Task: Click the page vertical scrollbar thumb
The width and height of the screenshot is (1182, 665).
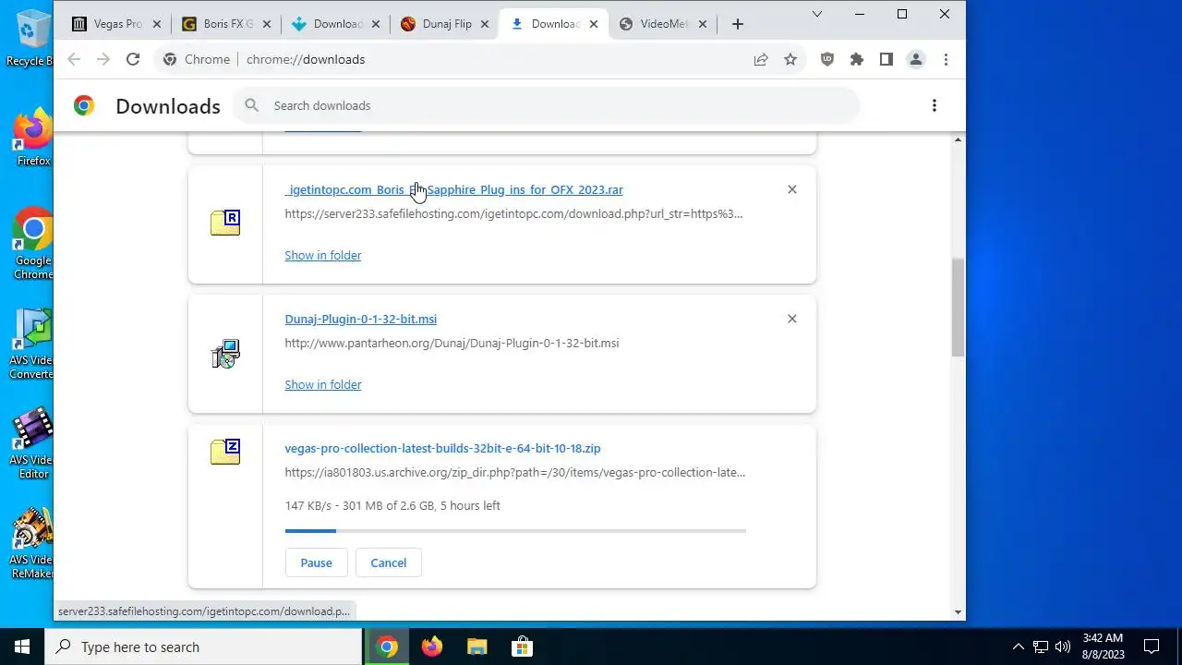Action: [x=958, y=307]
